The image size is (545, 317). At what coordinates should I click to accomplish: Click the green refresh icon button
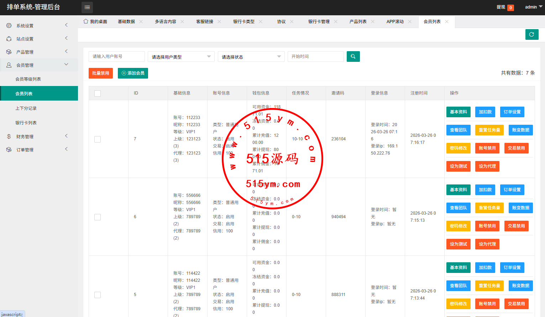(x=531, y=34)
